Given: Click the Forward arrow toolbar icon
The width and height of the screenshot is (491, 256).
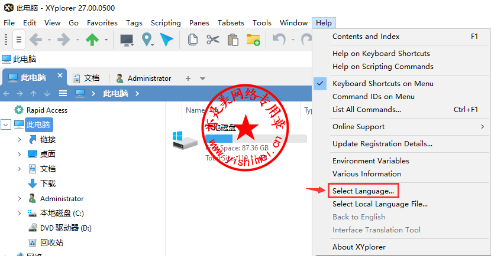Looking at the screenshot, I should point(63,40).
